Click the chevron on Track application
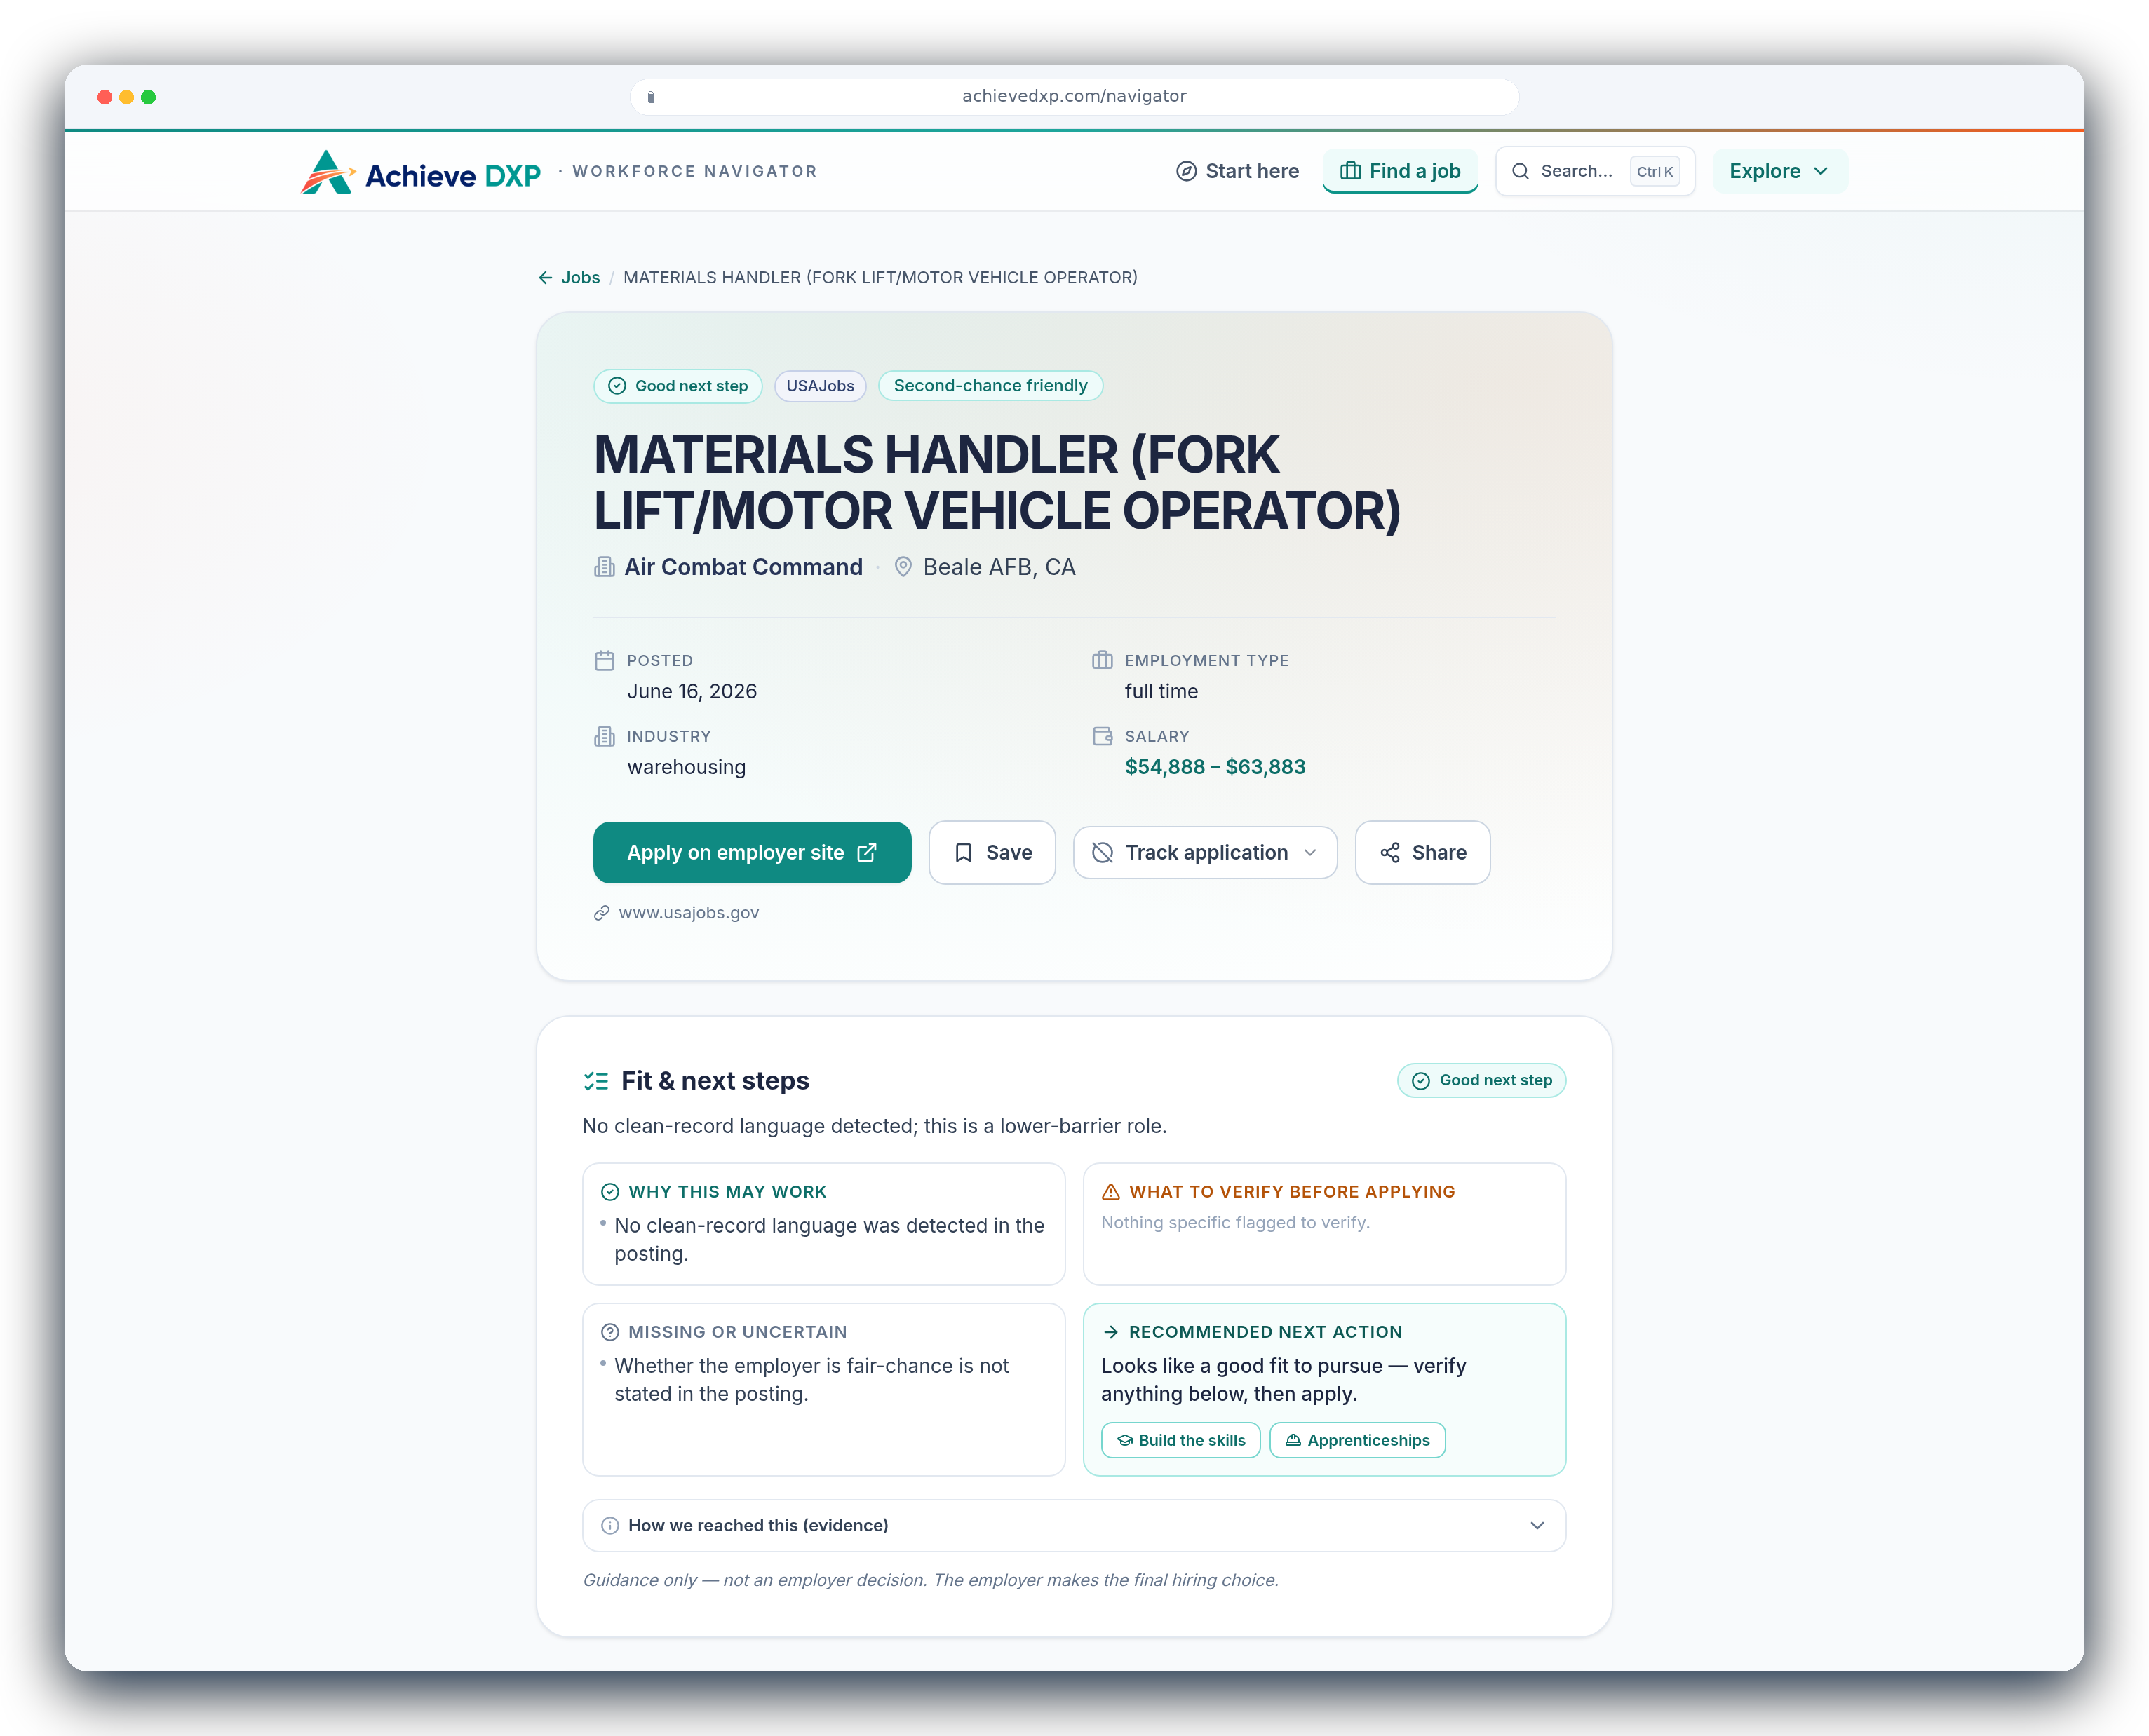The height and width of the screenshot is (1736, 2149). coord(1311,853)
